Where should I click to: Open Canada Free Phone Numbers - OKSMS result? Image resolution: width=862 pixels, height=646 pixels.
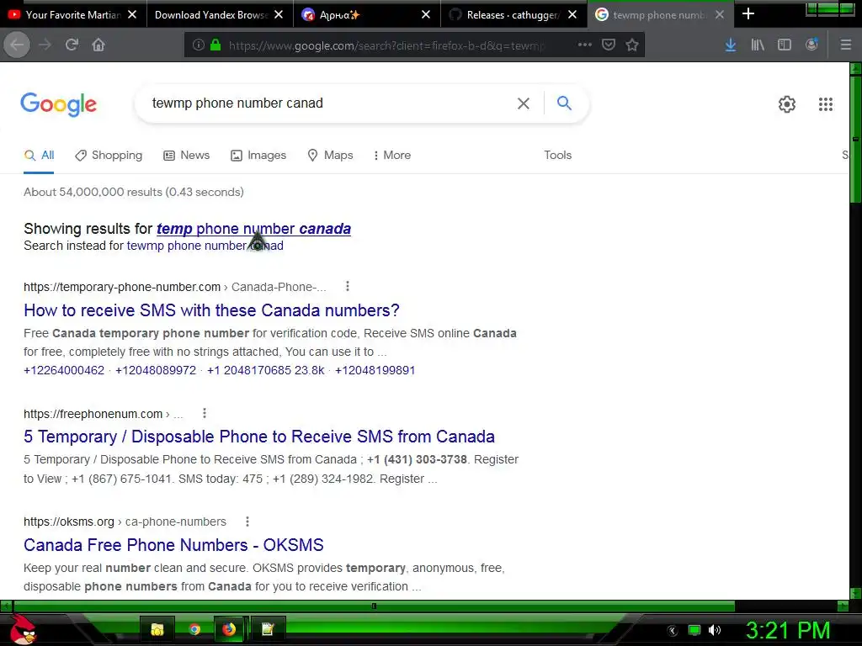(x=173, y=545)
